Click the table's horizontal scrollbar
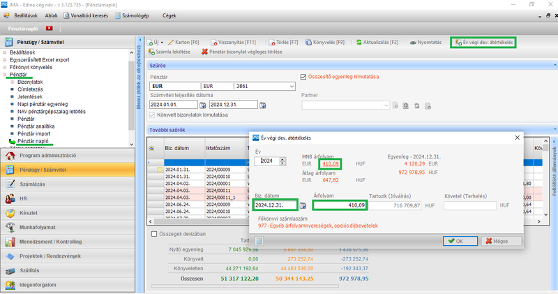Viewport: 558px width, 294px height. 345,221
